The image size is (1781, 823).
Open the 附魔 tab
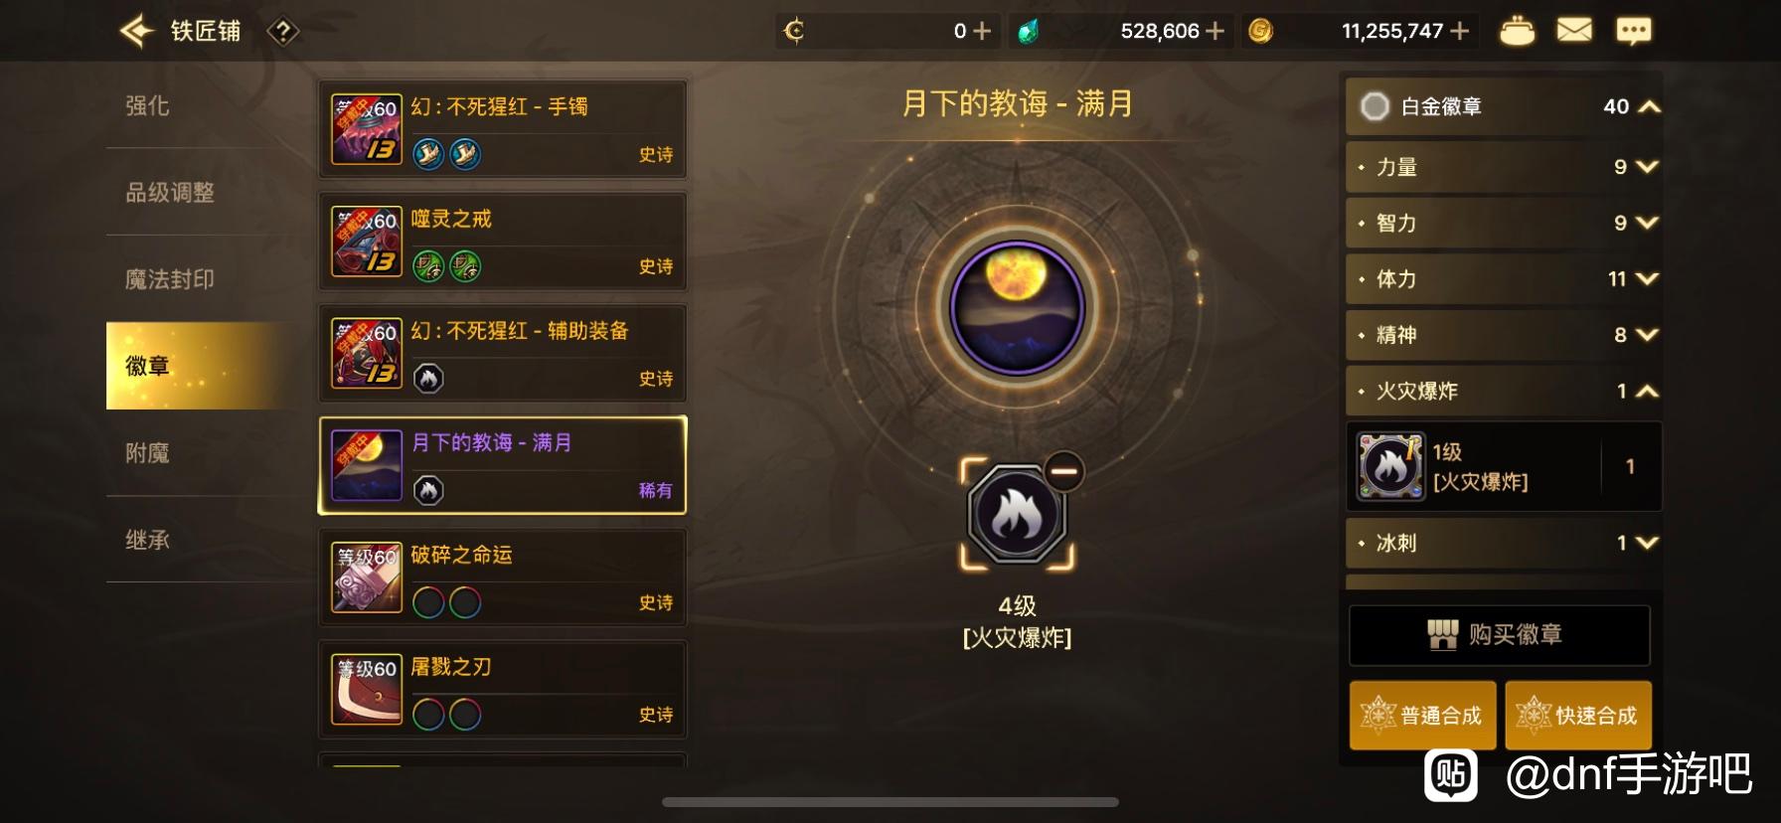pos(147,453)
